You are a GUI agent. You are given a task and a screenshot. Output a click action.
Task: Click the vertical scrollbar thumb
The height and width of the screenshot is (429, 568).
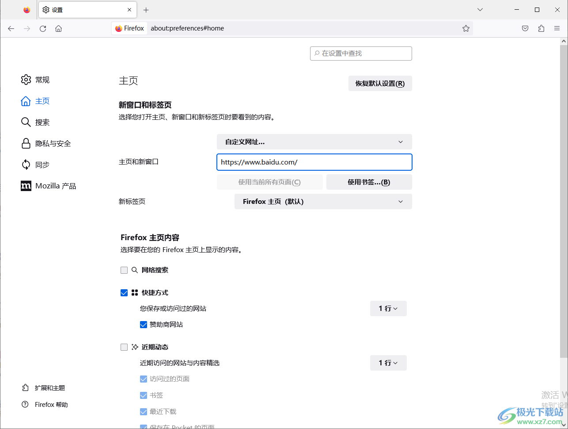tap(564, 201)
